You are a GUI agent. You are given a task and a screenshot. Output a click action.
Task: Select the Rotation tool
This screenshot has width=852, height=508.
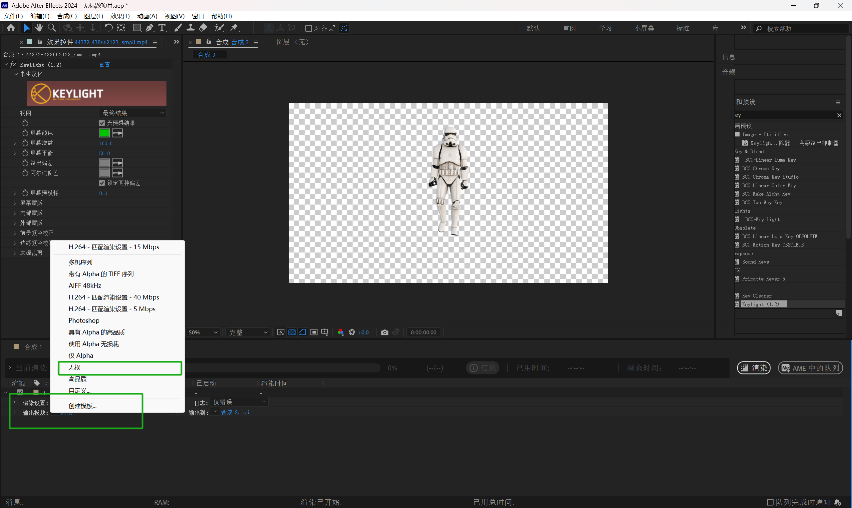(109, 28)
